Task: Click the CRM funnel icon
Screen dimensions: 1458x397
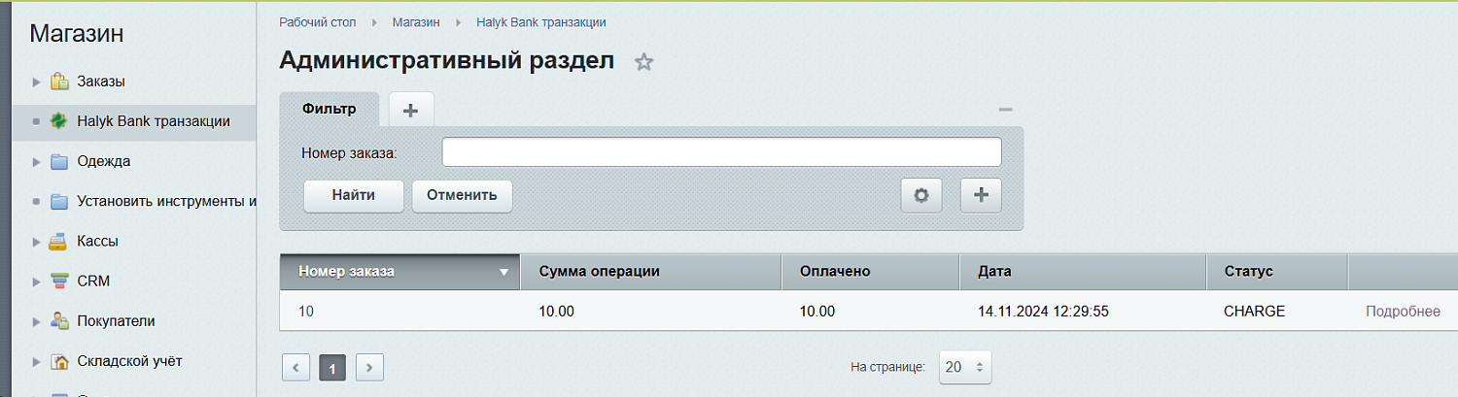Action: pos(60,281)
